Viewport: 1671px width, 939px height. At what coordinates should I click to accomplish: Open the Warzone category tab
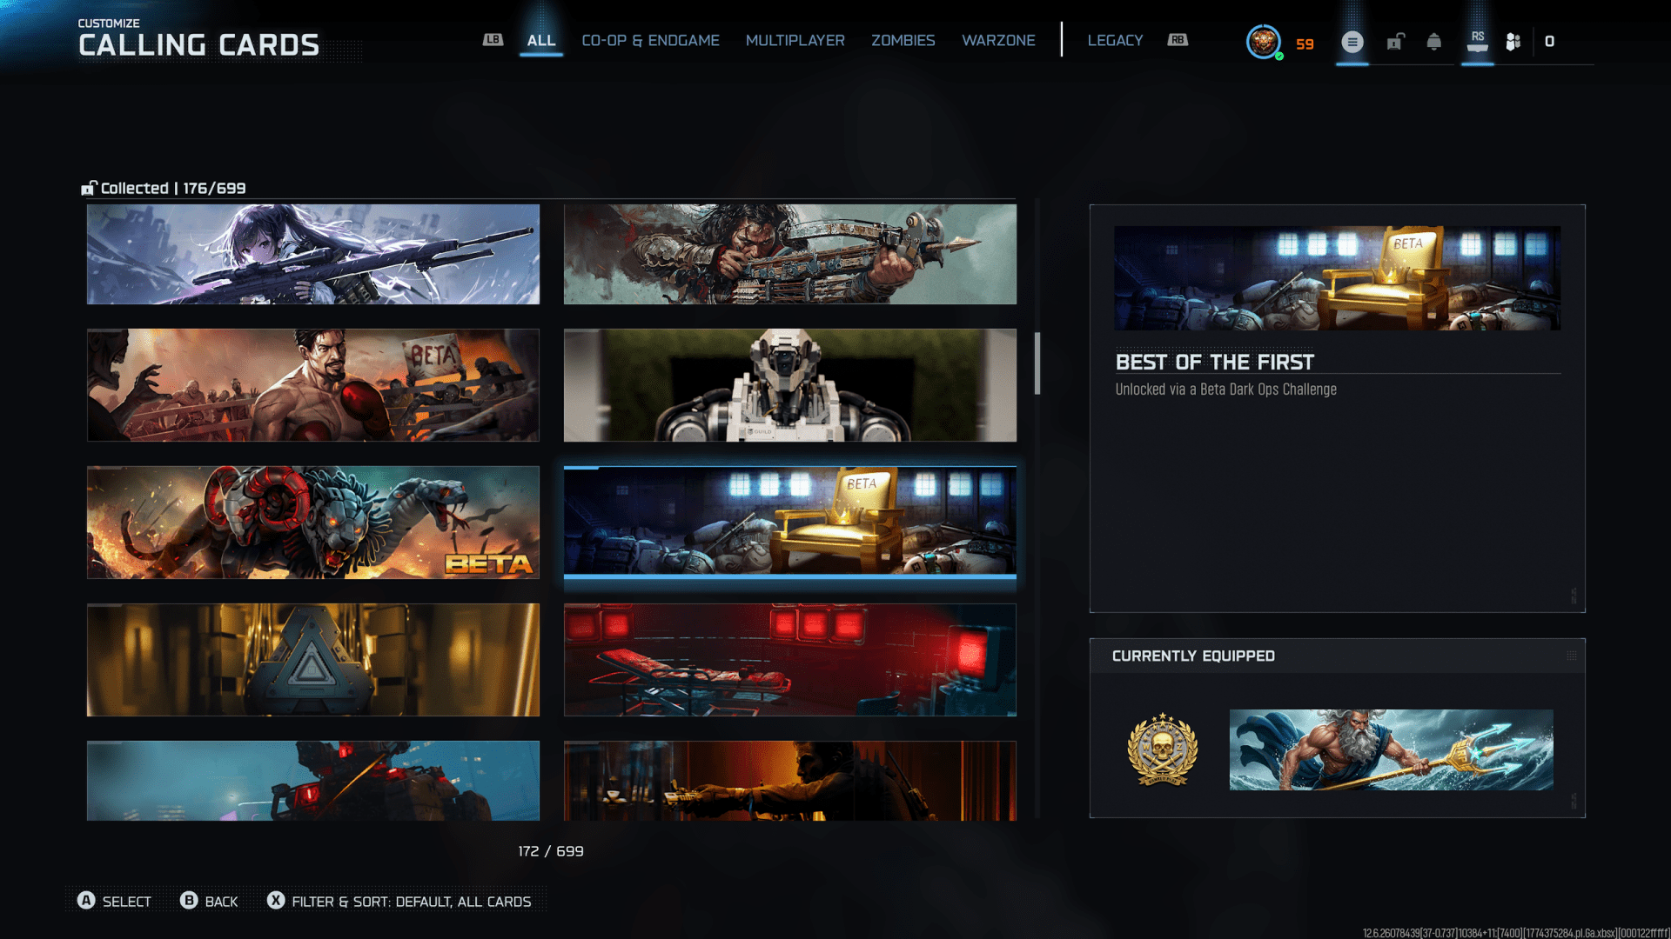[x=998, y=41]
